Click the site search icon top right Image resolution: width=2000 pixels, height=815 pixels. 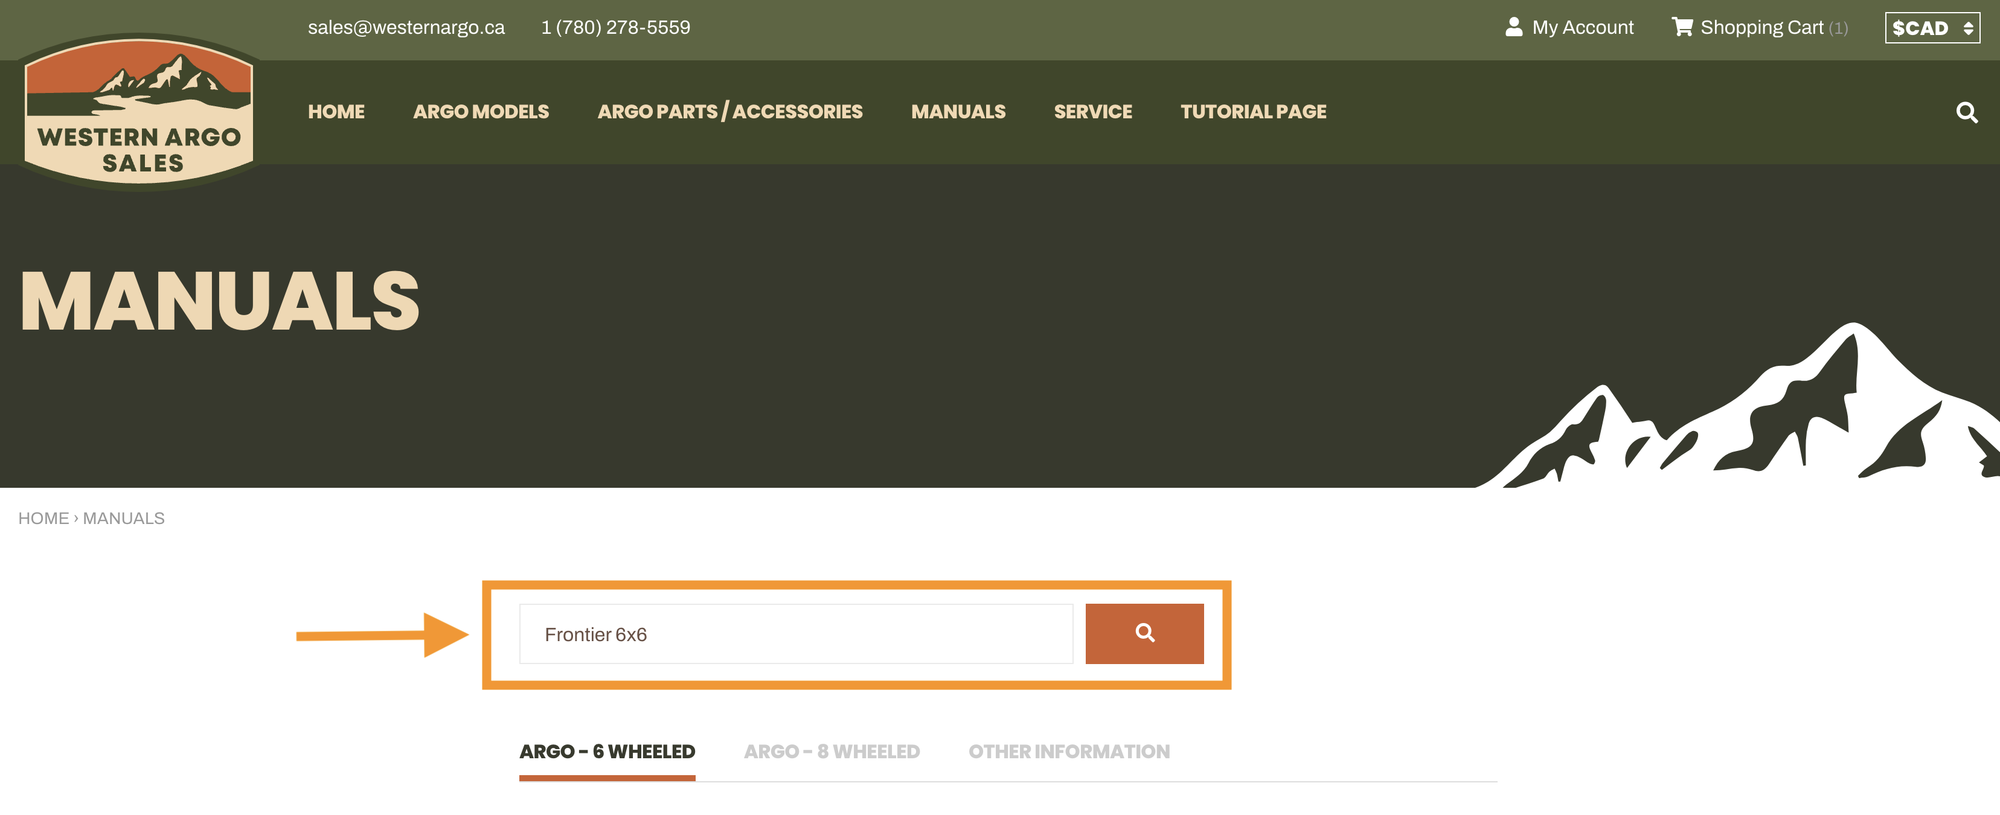click(1969, 112)
